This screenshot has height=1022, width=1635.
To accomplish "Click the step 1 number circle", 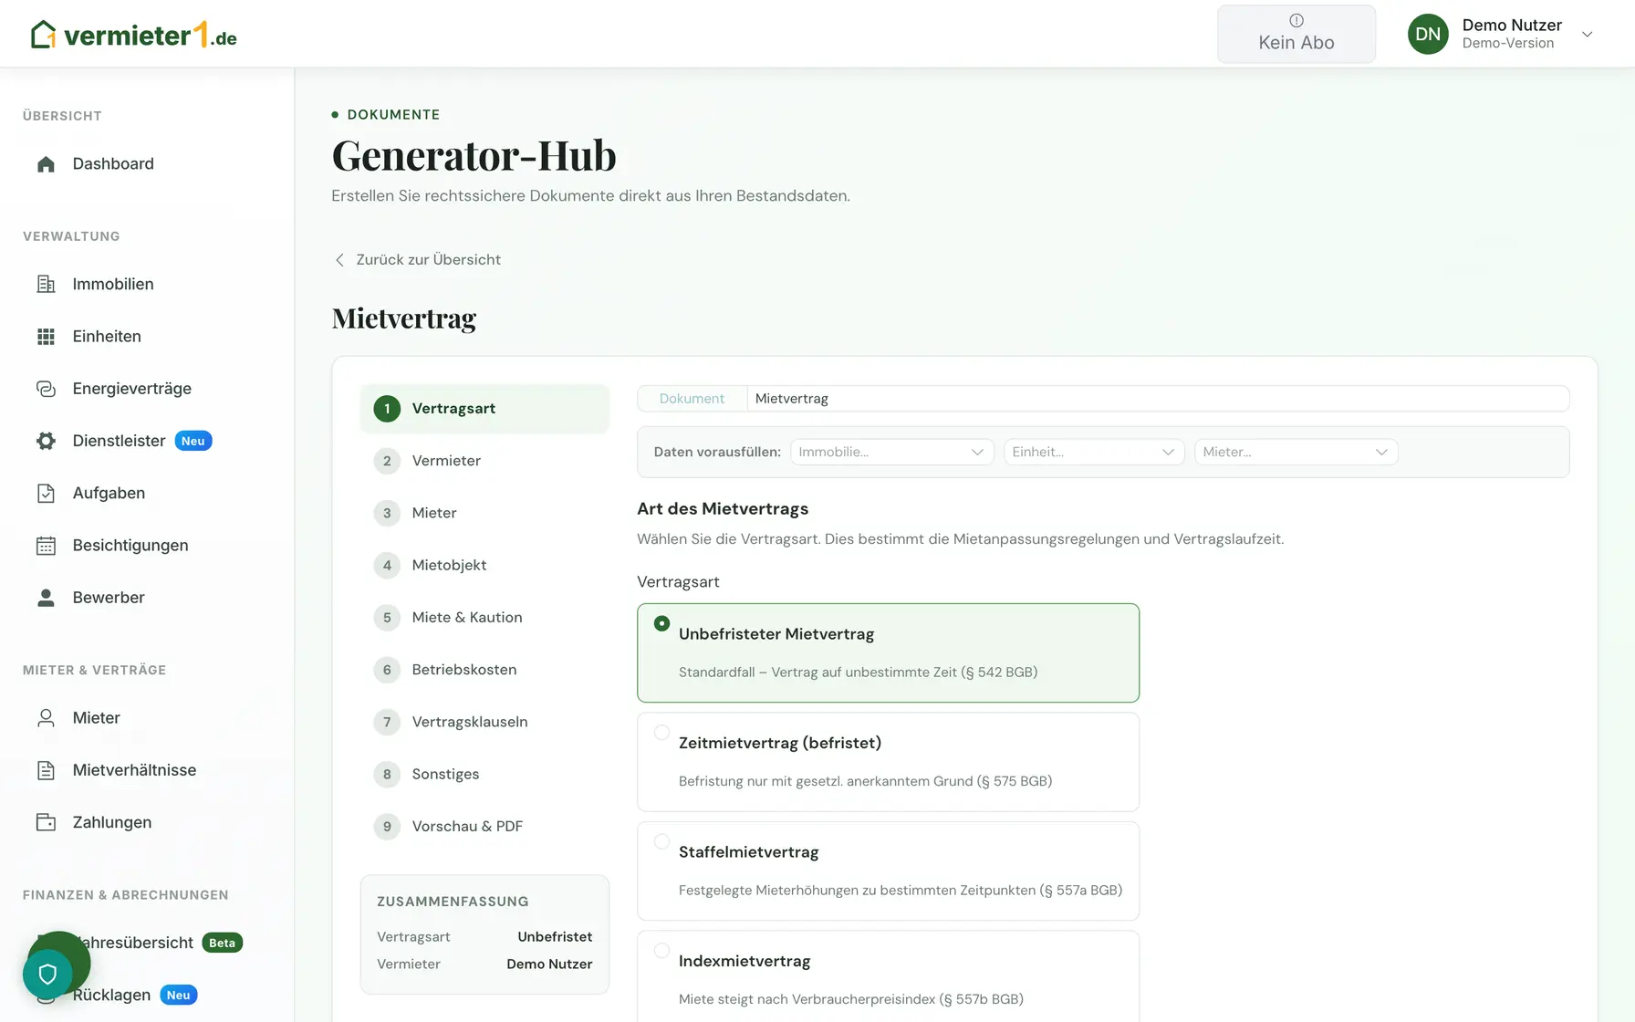I will tap(387, 409).
